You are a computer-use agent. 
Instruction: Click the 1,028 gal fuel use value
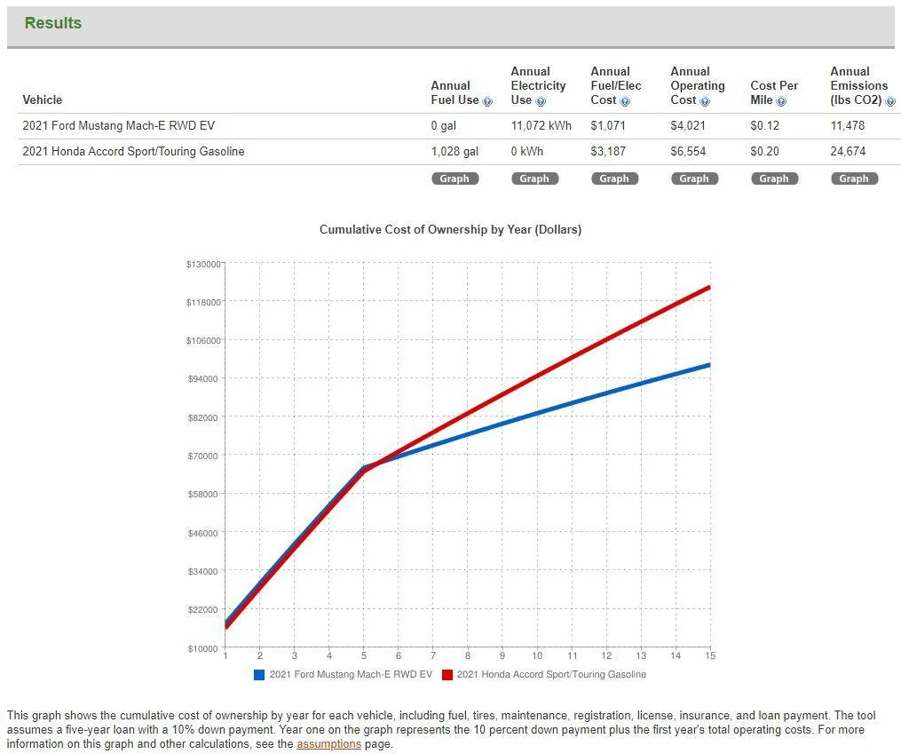[x=454, y=152]
